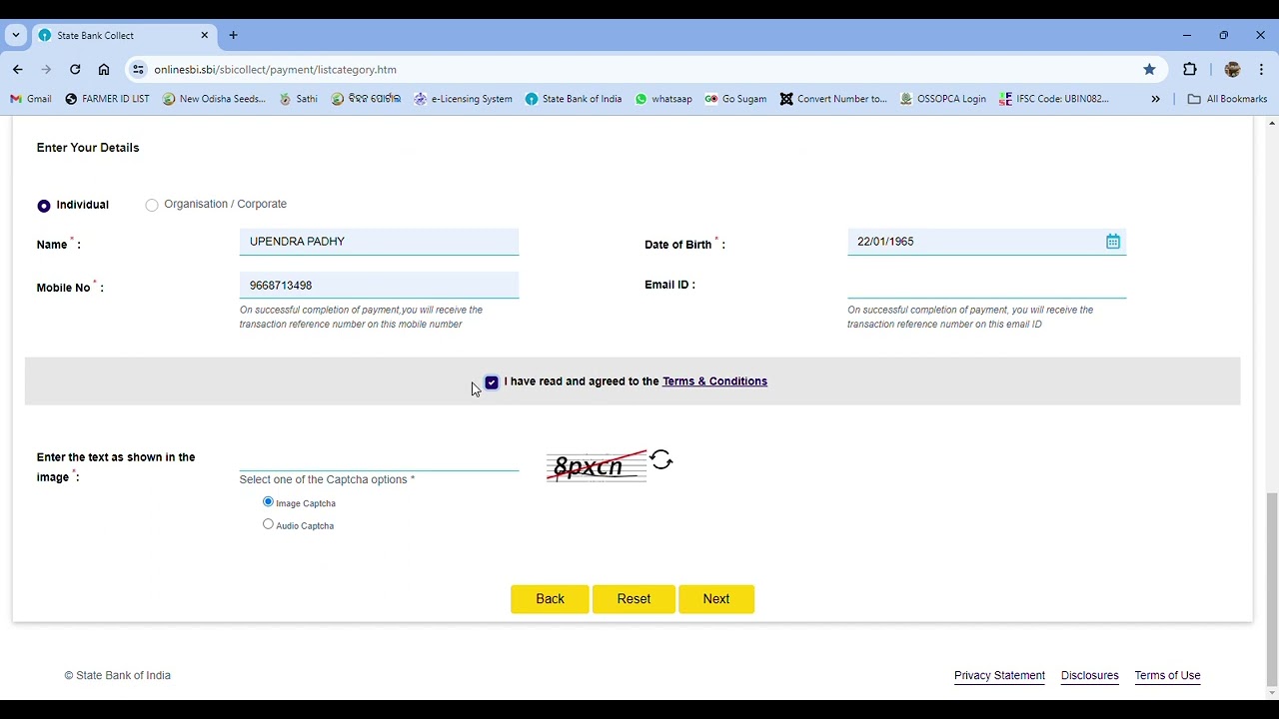This screenshot has height=719, width=1279.
Task: Expand the hidden bookmarks overflow chevron
Action: (x=1155, y=99)
